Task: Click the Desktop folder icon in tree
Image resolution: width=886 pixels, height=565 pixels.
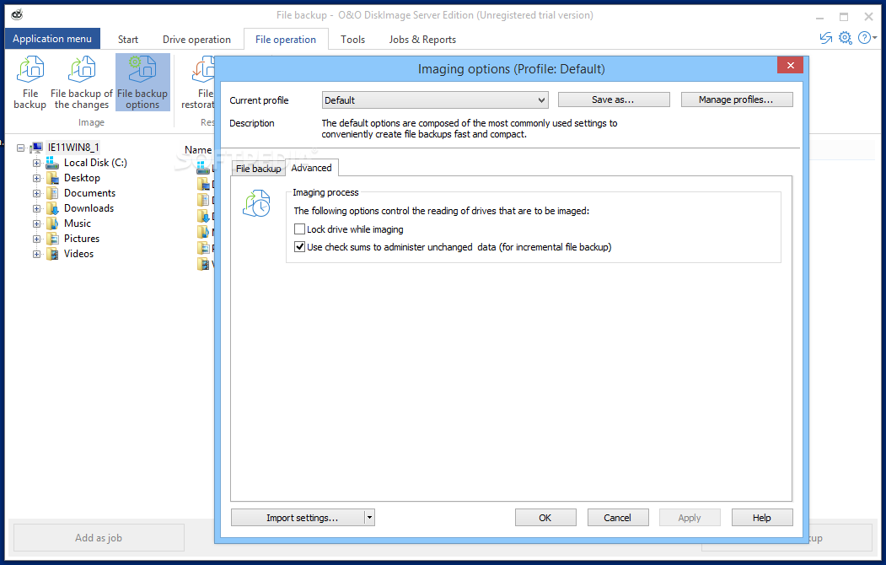Action: (52, 178)
